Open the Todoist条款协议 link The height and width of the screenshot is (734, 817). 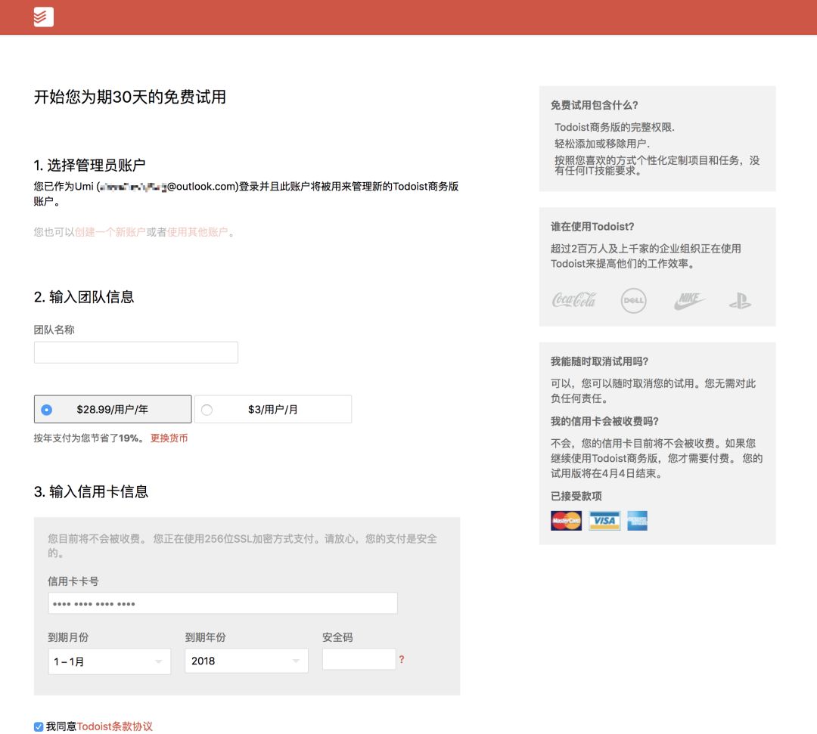pos(115,726)
